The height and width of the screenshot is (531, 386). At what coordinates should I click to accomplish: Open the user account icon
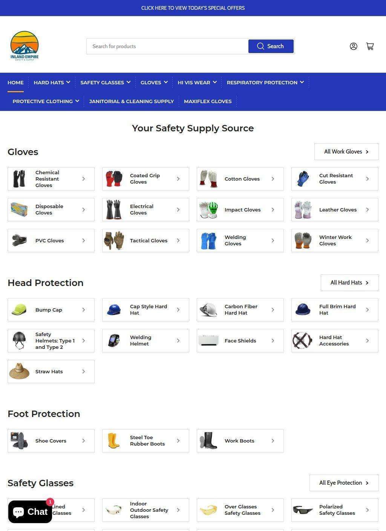(353, 46)
